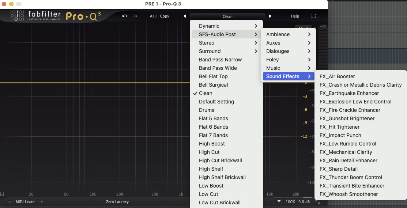Open the MIDI Learn dropdown arrow

click(x=42, y=202)
